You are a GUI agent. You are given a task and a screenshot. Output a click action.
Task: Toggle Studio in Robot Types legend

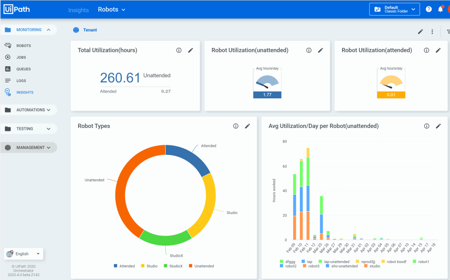[x=149, y=266]
